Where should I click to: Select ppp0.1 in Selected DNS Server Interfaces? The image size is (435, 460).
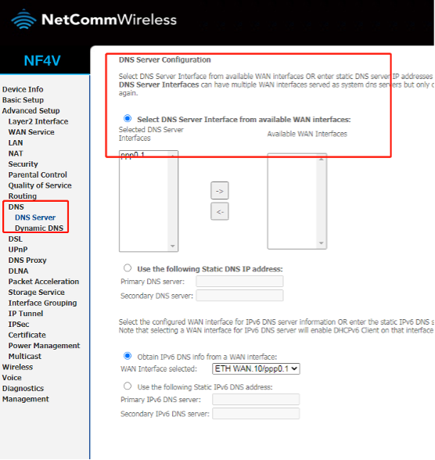click(132, 155)
